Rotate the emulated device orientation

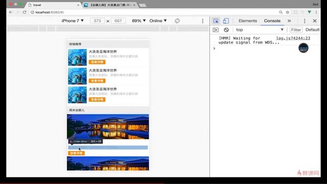pyautogui.click(x=177, y=21)
